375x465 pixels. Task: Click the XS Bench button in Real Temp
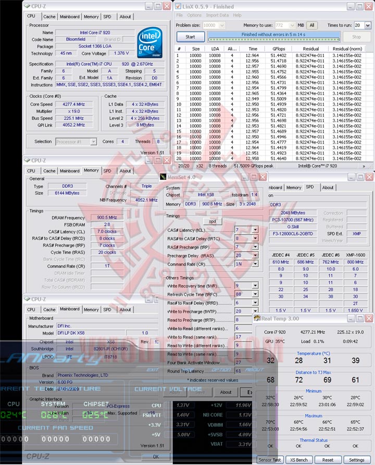pyautogui.click(x=298, y=460)
